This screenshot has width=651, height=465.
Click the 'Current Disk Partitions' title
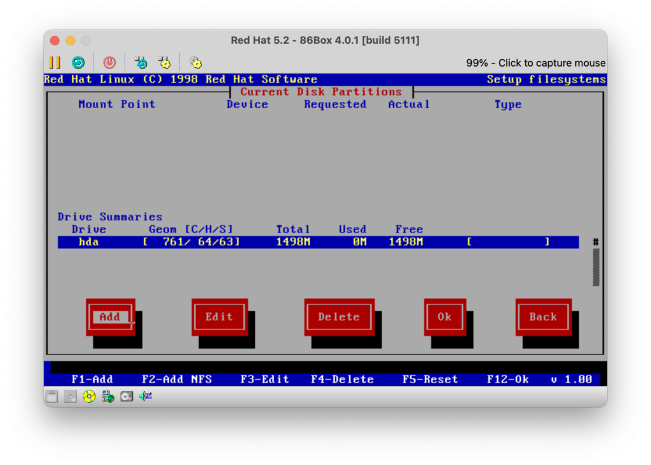pyautogui.click(x=321, y=91)
